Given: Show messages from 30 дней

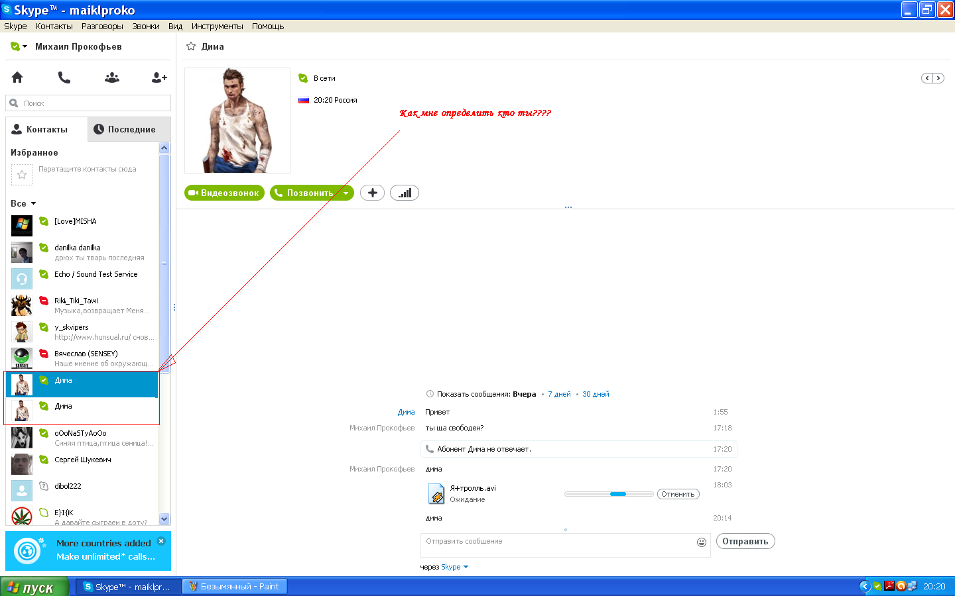Looking at the screenshot, I should pyautogui.click(x=596, y=394).
